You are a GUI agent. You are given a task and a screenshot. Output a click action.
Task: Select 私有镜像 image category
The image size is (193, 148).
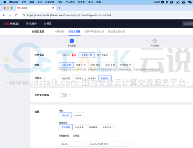click(79, 127)
